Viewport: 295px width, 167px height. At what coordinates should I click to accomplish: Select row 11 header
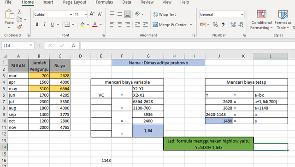pyautogui.click(x=4, y=127)
